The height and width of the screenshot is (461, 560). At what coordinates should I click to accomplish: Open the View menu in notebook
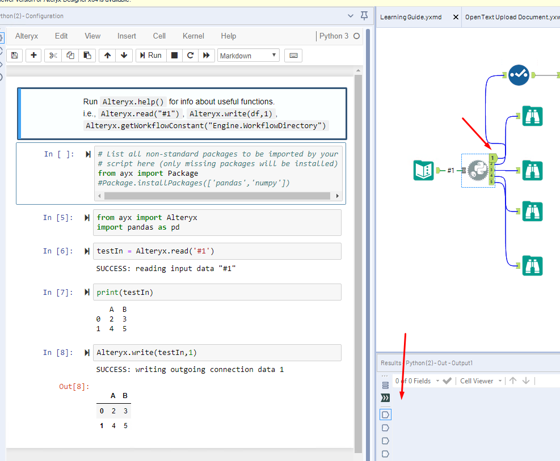point(92,36)
